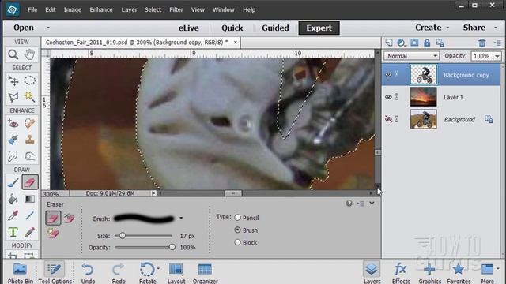Select the Zoom tool

13,54
